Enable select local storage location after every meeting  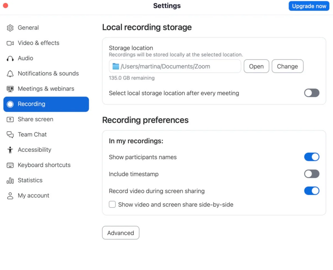click(x=312, y=93)
